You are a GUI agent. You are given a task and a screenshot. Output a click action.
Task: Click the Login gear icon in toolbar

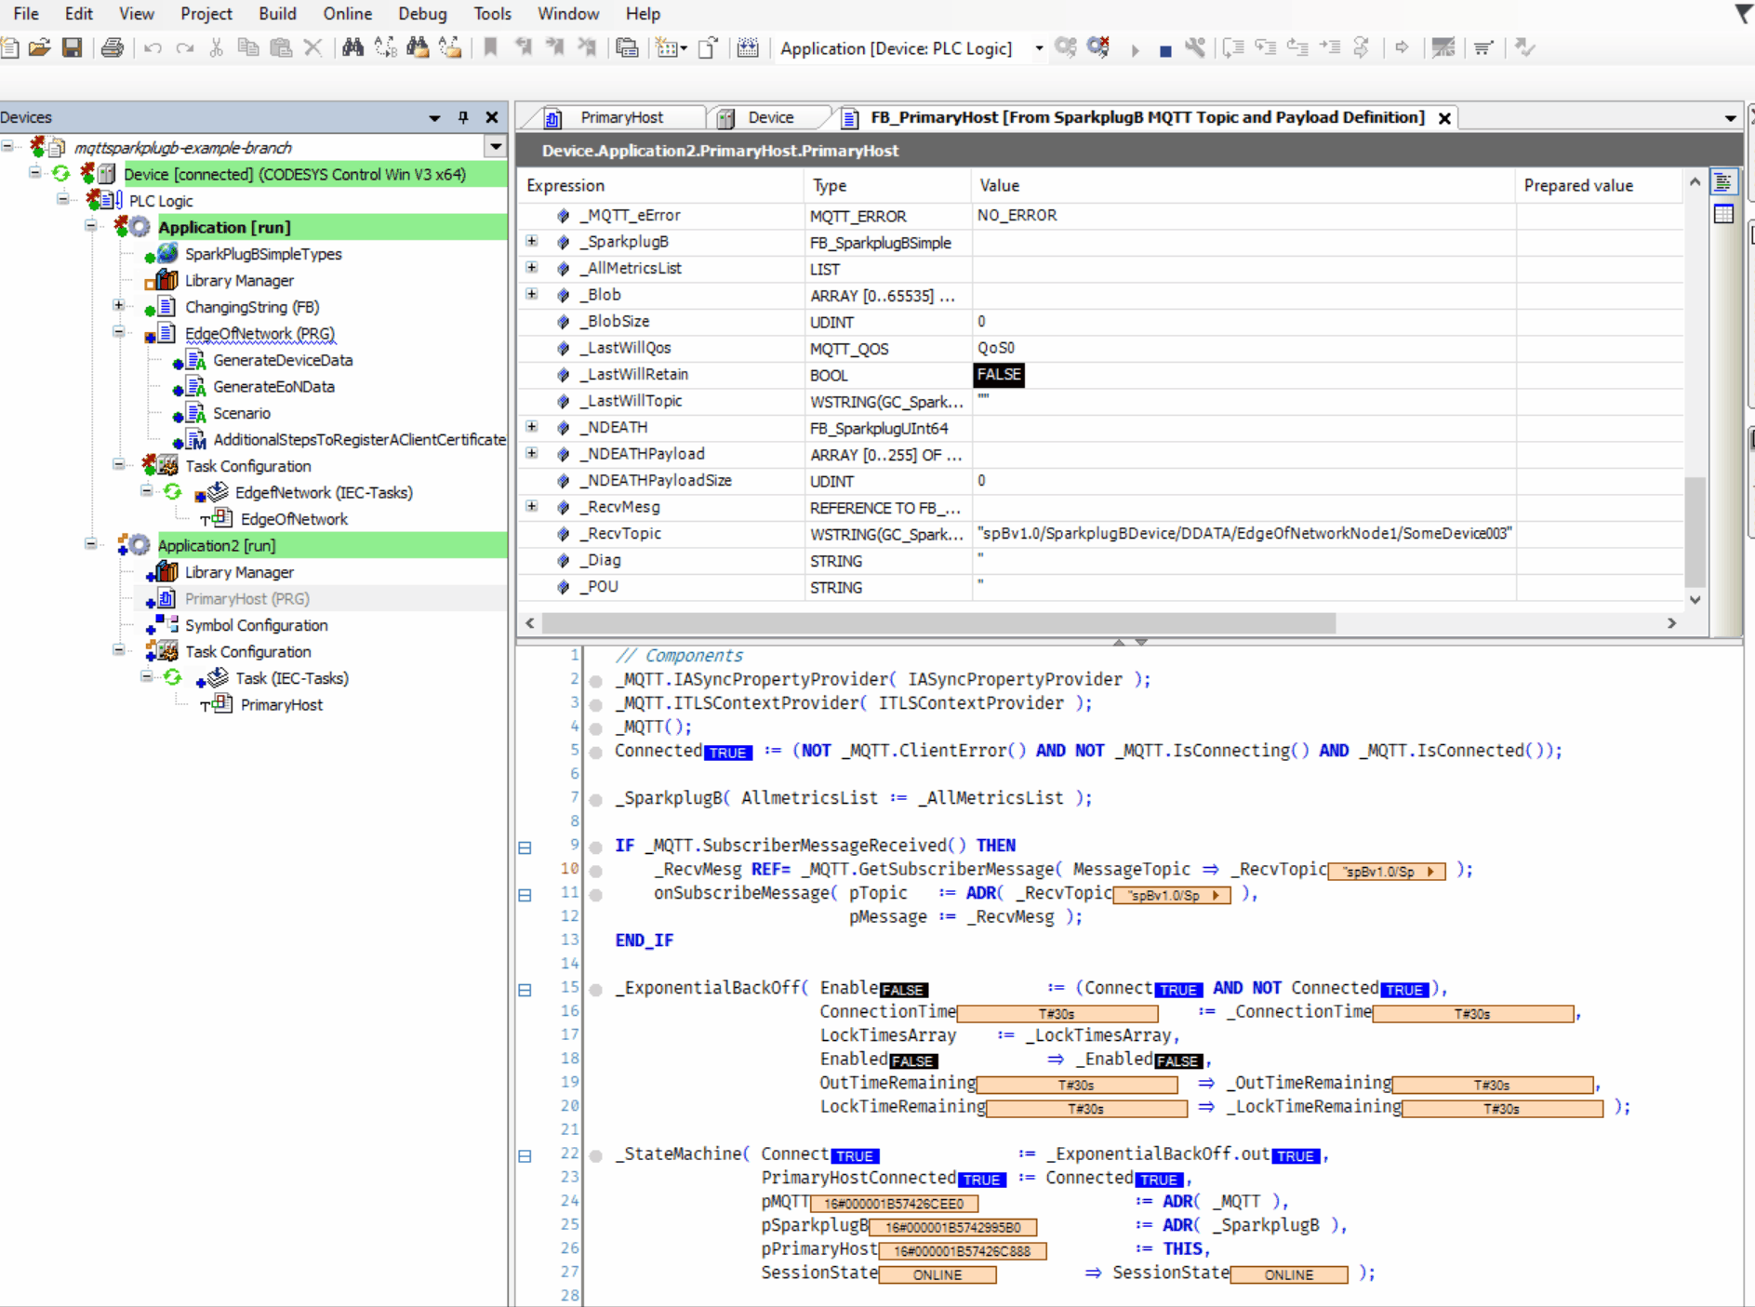1066,47
